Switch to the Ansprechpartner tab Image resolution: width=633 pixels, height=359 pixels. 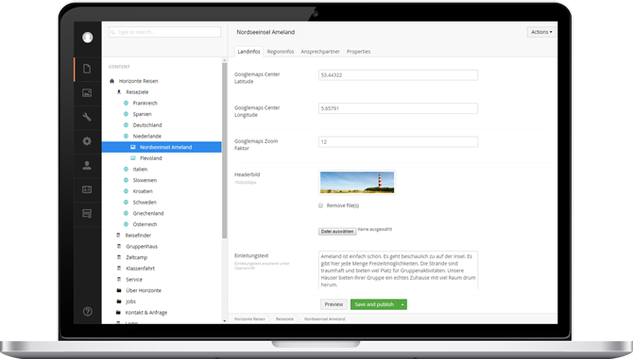pyautogui.click(x=320, y=52)
